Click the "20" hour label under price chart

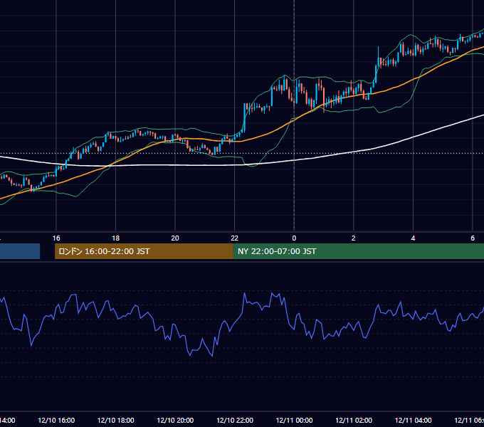coord(175,238)
